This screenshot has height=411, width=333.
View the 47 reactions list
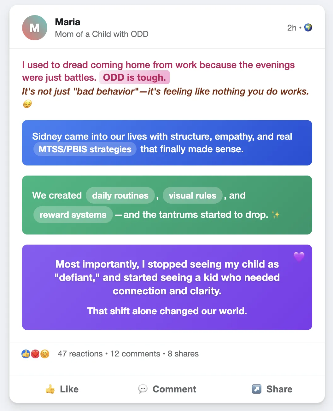[x=80, y=354]
